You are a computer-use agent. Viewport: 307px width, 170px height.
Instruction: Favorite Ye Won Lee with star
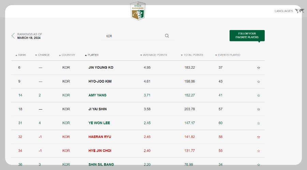(x=259, y=123)
